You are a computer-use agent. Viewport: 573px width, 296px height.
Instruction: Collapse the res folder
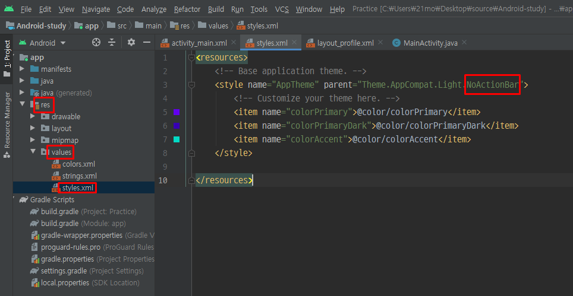(23, 105)
